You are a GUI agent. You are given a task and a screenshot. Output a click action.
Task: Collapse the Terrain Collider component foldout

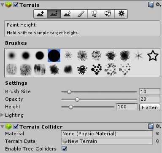(x=2, y=127)
